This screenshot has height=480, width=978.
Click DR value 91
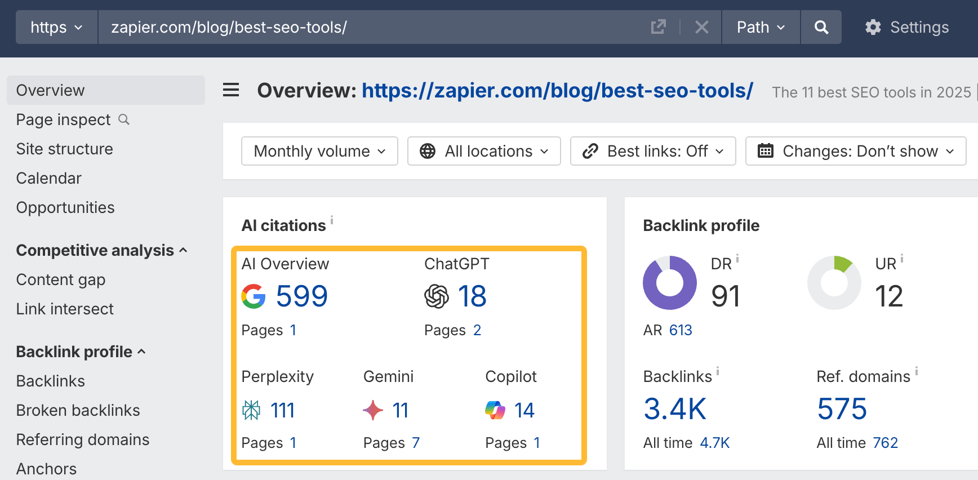pos(726,296)
